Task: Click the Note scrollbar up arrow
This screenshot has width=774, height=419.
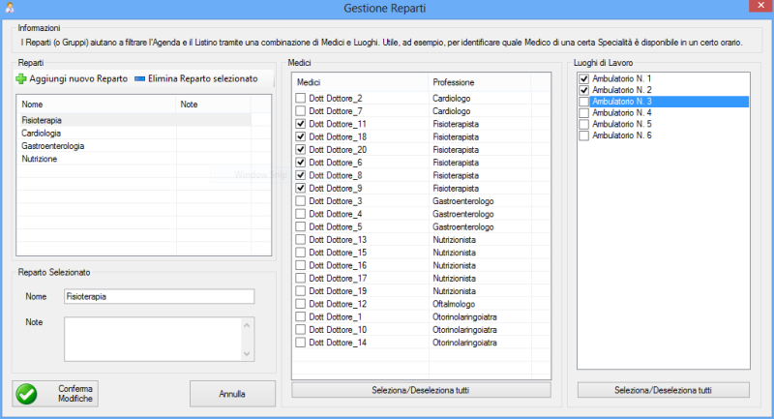Action: [x=248, y=325]
